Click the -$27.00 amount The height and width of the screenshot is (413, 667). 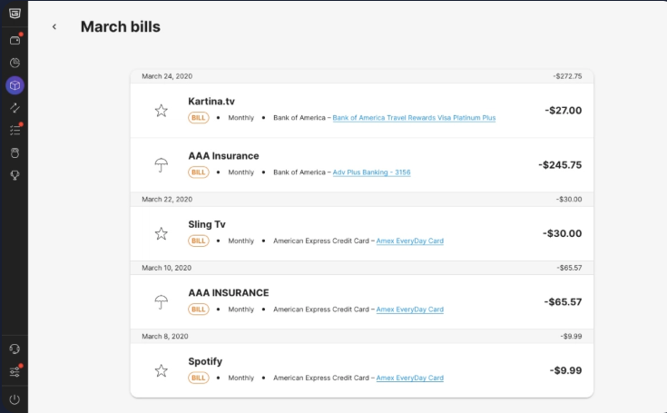tap(564, 111)
